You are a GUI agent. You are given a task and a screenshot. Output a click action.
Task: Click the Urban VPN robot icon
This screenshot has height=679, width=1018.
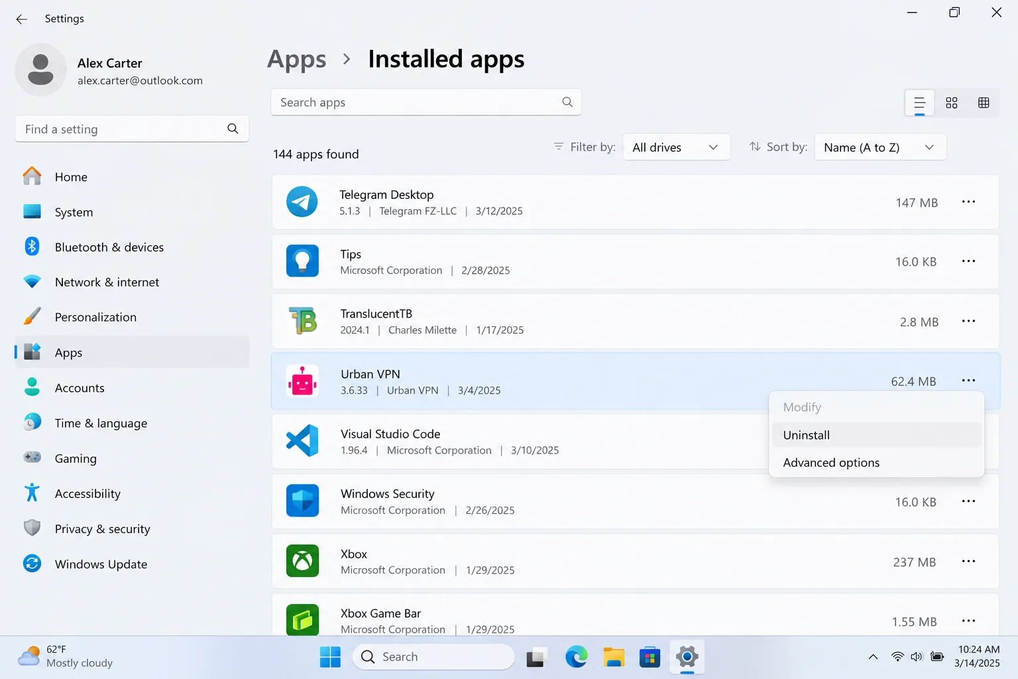pos(302,381)
